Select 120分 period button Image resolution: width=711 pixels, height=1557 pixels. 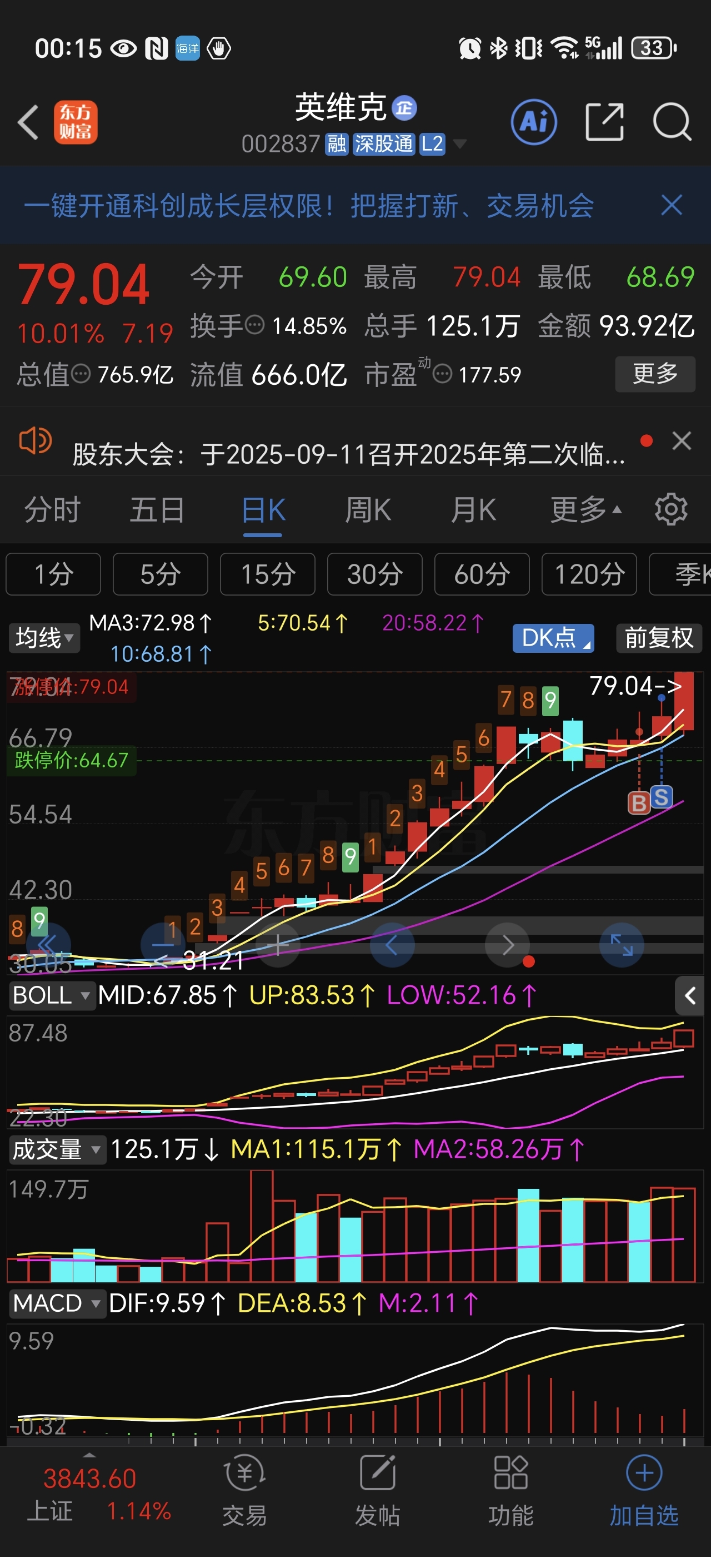click(x=589, y=574)
